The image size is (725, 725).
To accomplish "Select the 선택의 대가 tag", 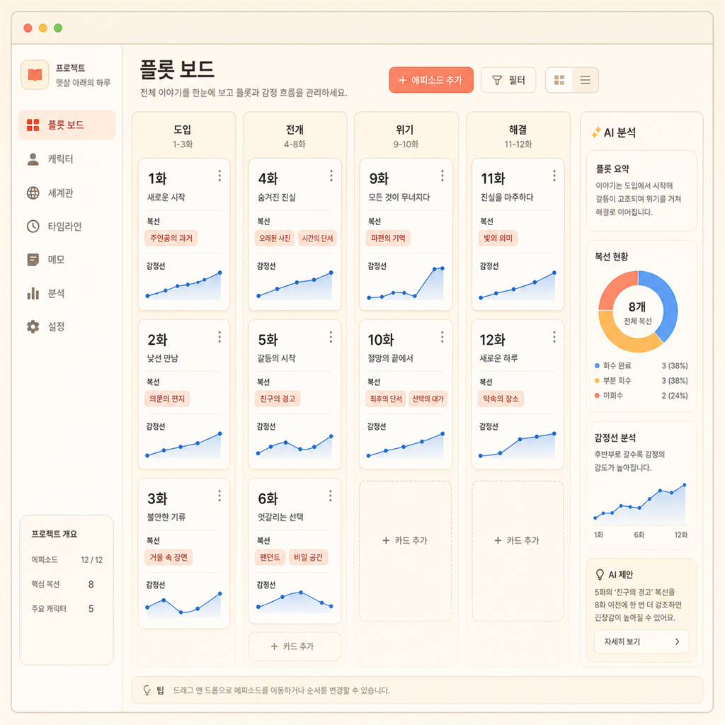I will tap(428, 399).
